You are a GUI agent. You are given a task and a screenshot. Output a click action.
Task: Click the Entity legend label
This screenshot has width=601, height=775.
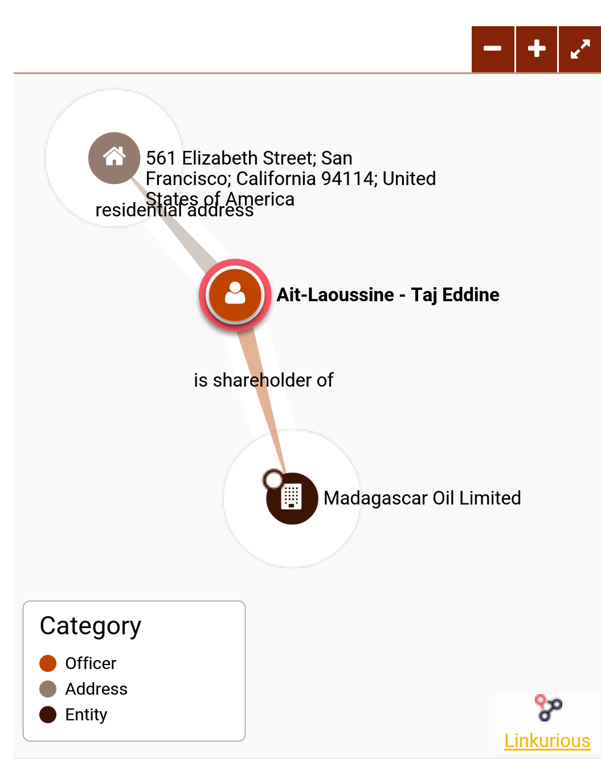tap(86, 715)
